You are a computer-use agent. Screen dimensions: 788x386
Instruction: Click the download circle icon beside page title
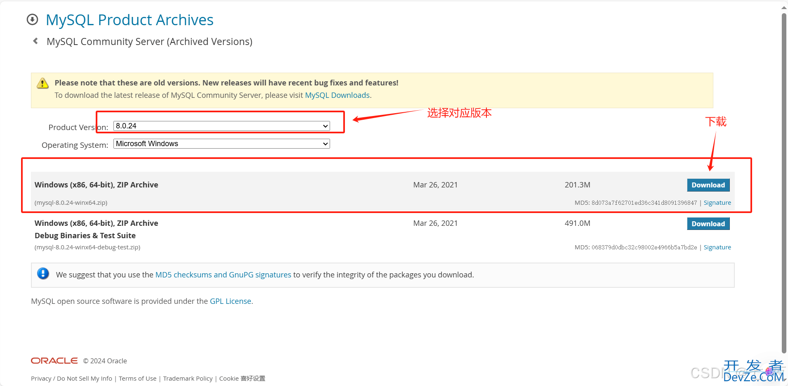point(32,19)
